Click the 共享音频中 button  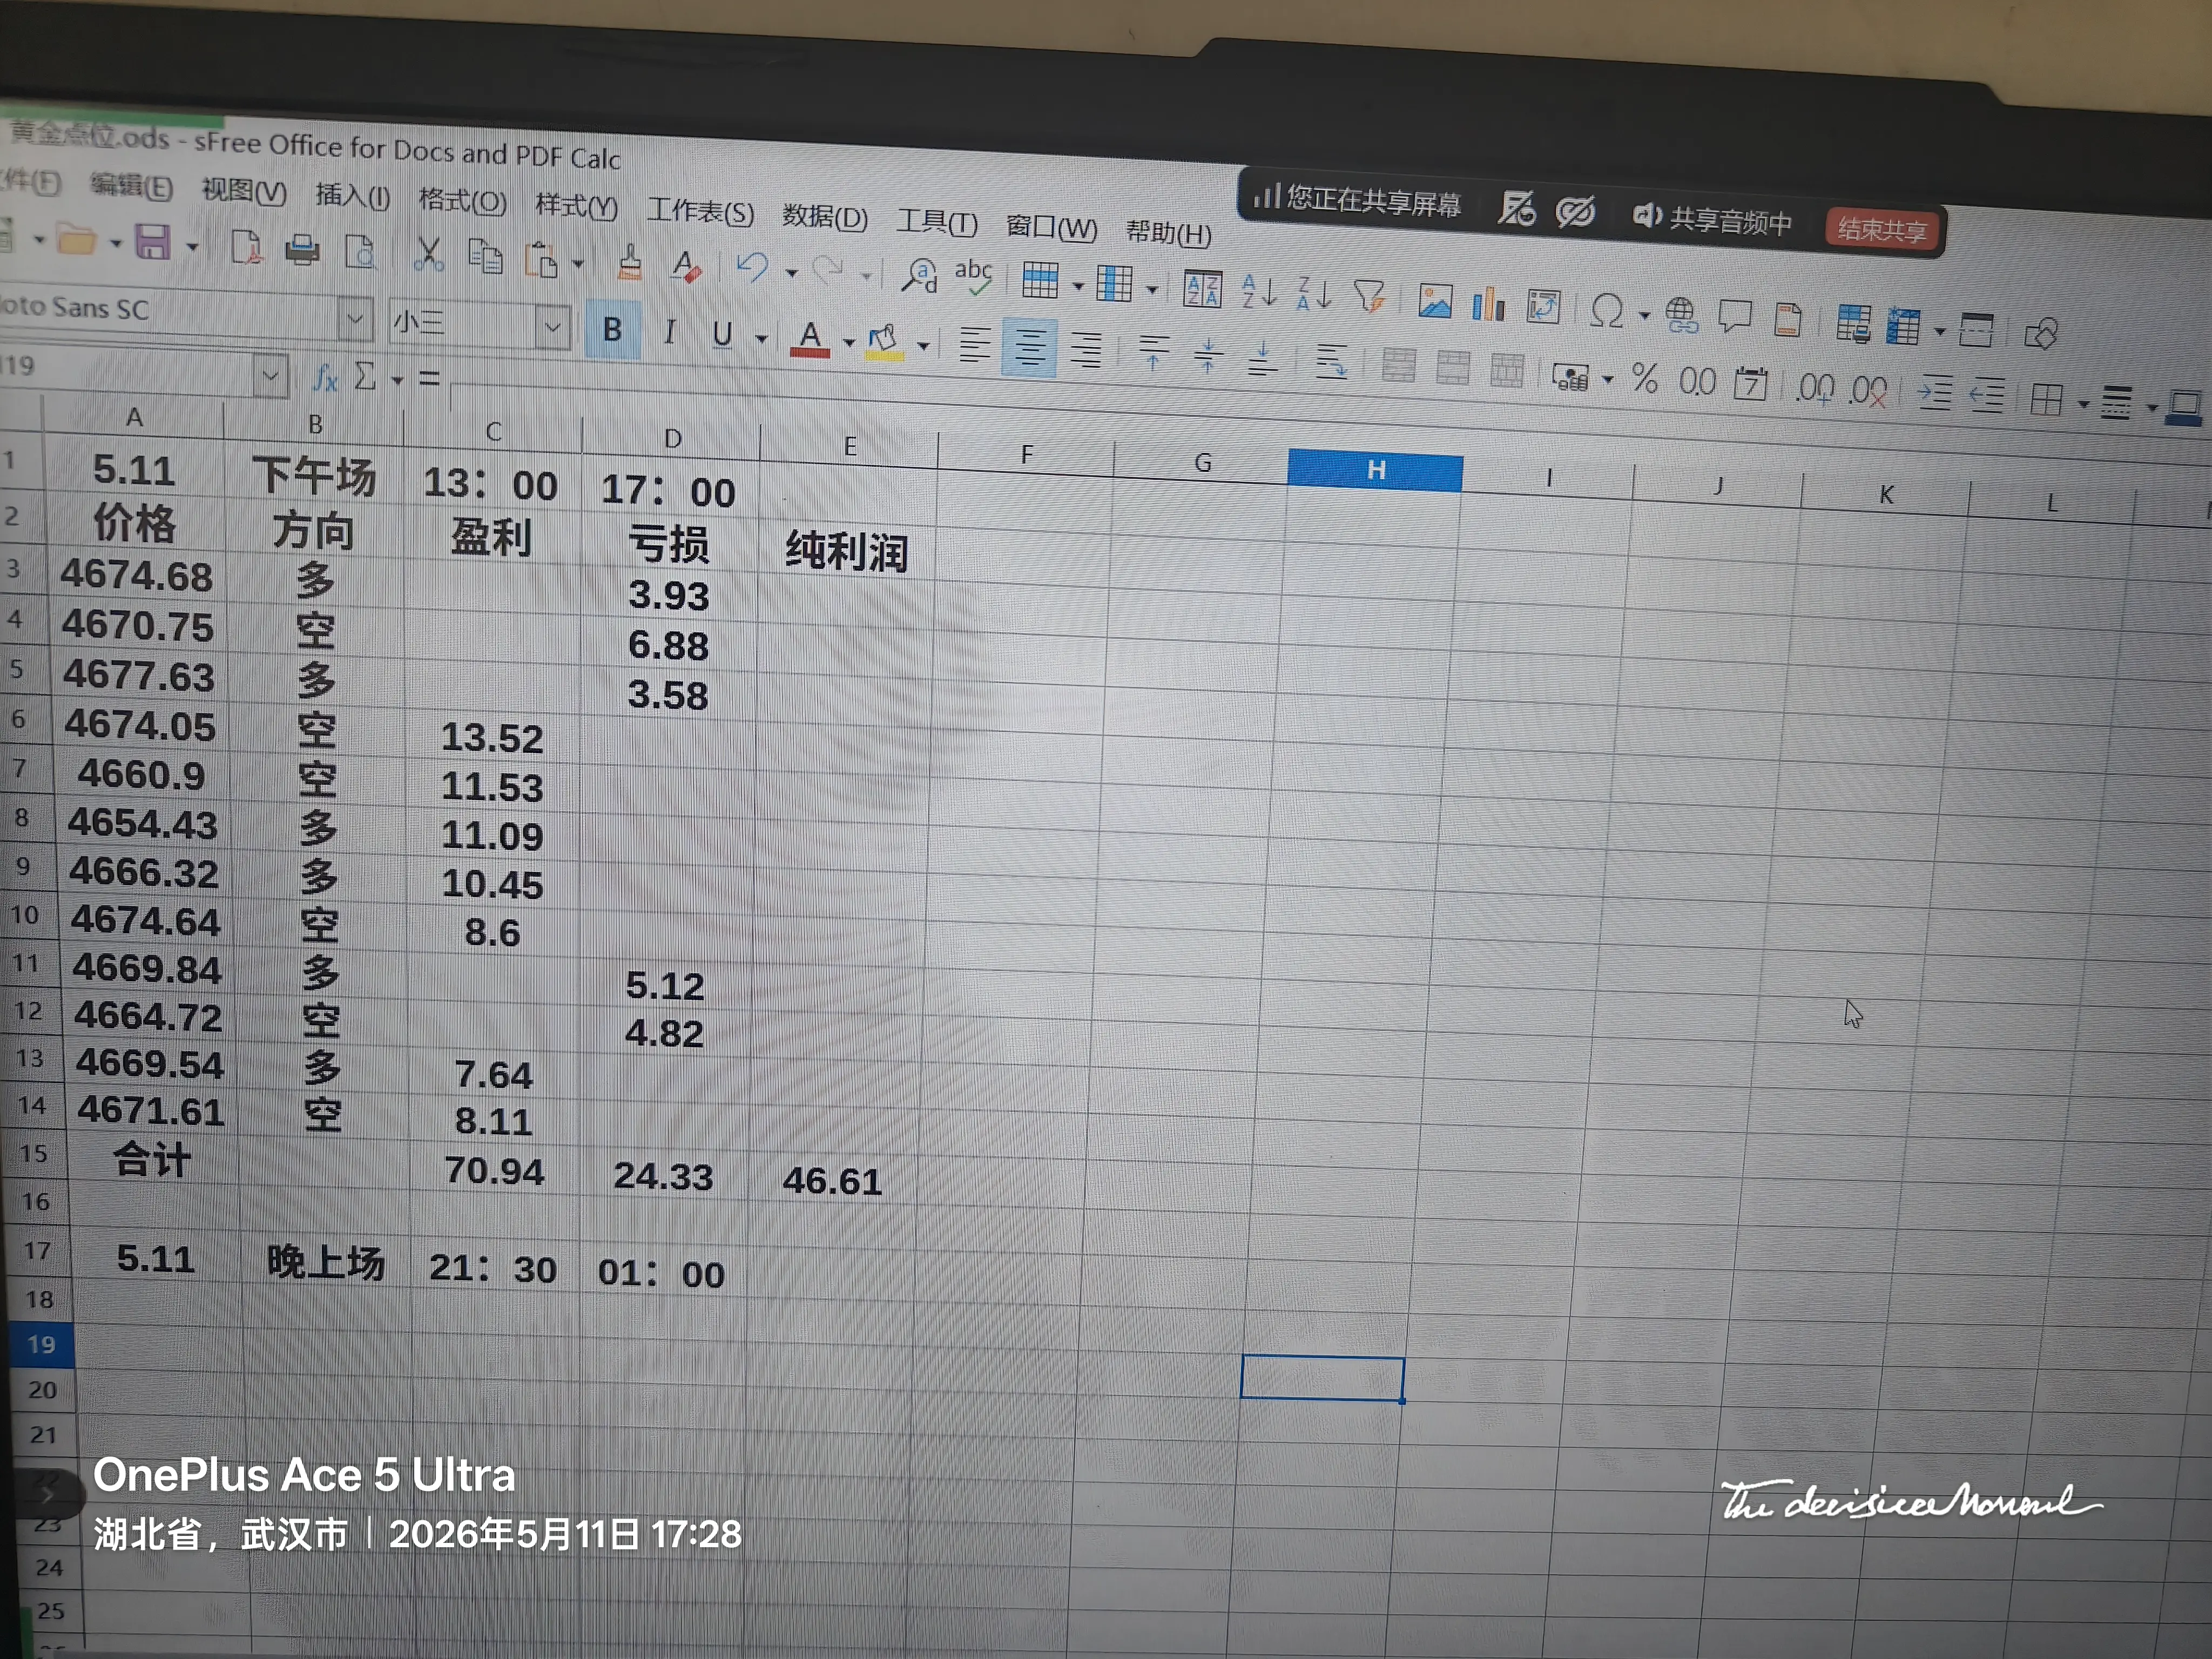1712,219
